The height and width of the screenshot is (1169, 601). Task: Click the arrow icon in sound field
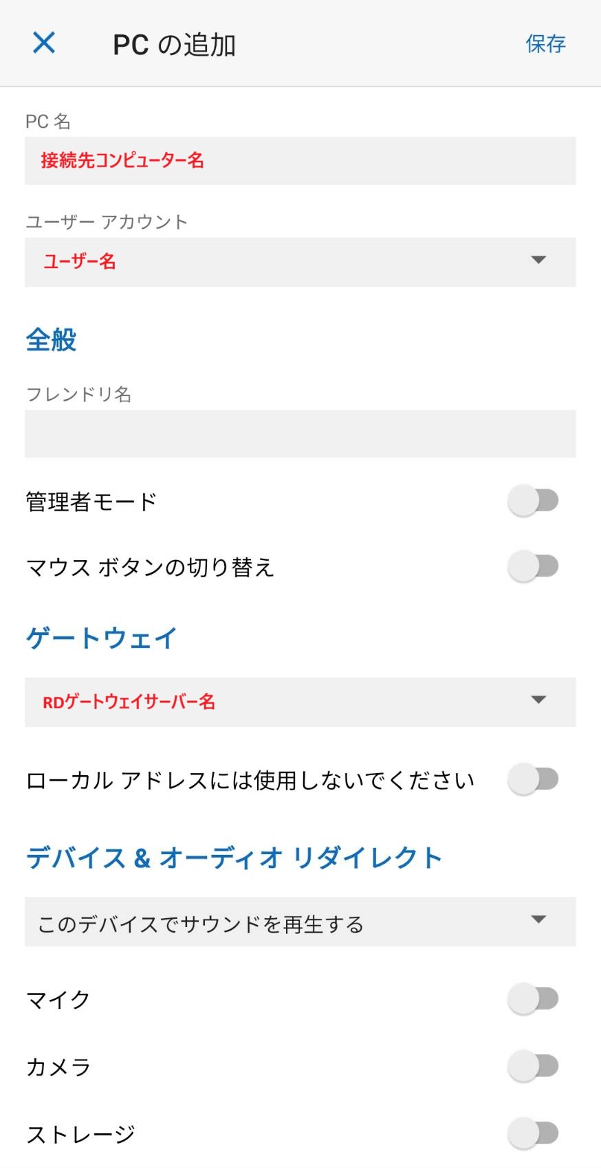pyautogui.click(x=538, y=920)
